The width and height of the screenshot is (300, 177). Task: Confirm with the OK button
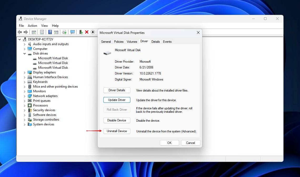[x=169, y=143]
